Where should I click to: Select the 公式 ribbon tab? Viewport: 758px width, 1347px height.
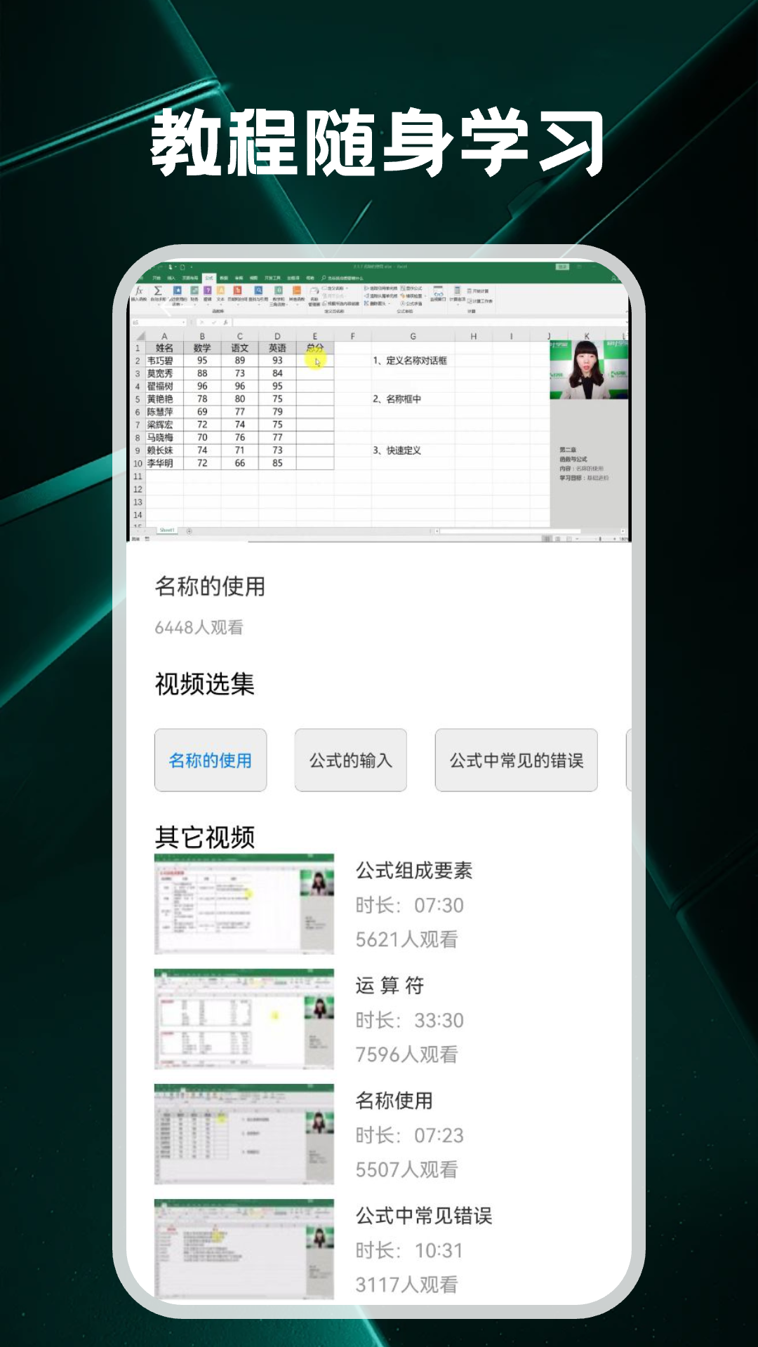[208, 278]
